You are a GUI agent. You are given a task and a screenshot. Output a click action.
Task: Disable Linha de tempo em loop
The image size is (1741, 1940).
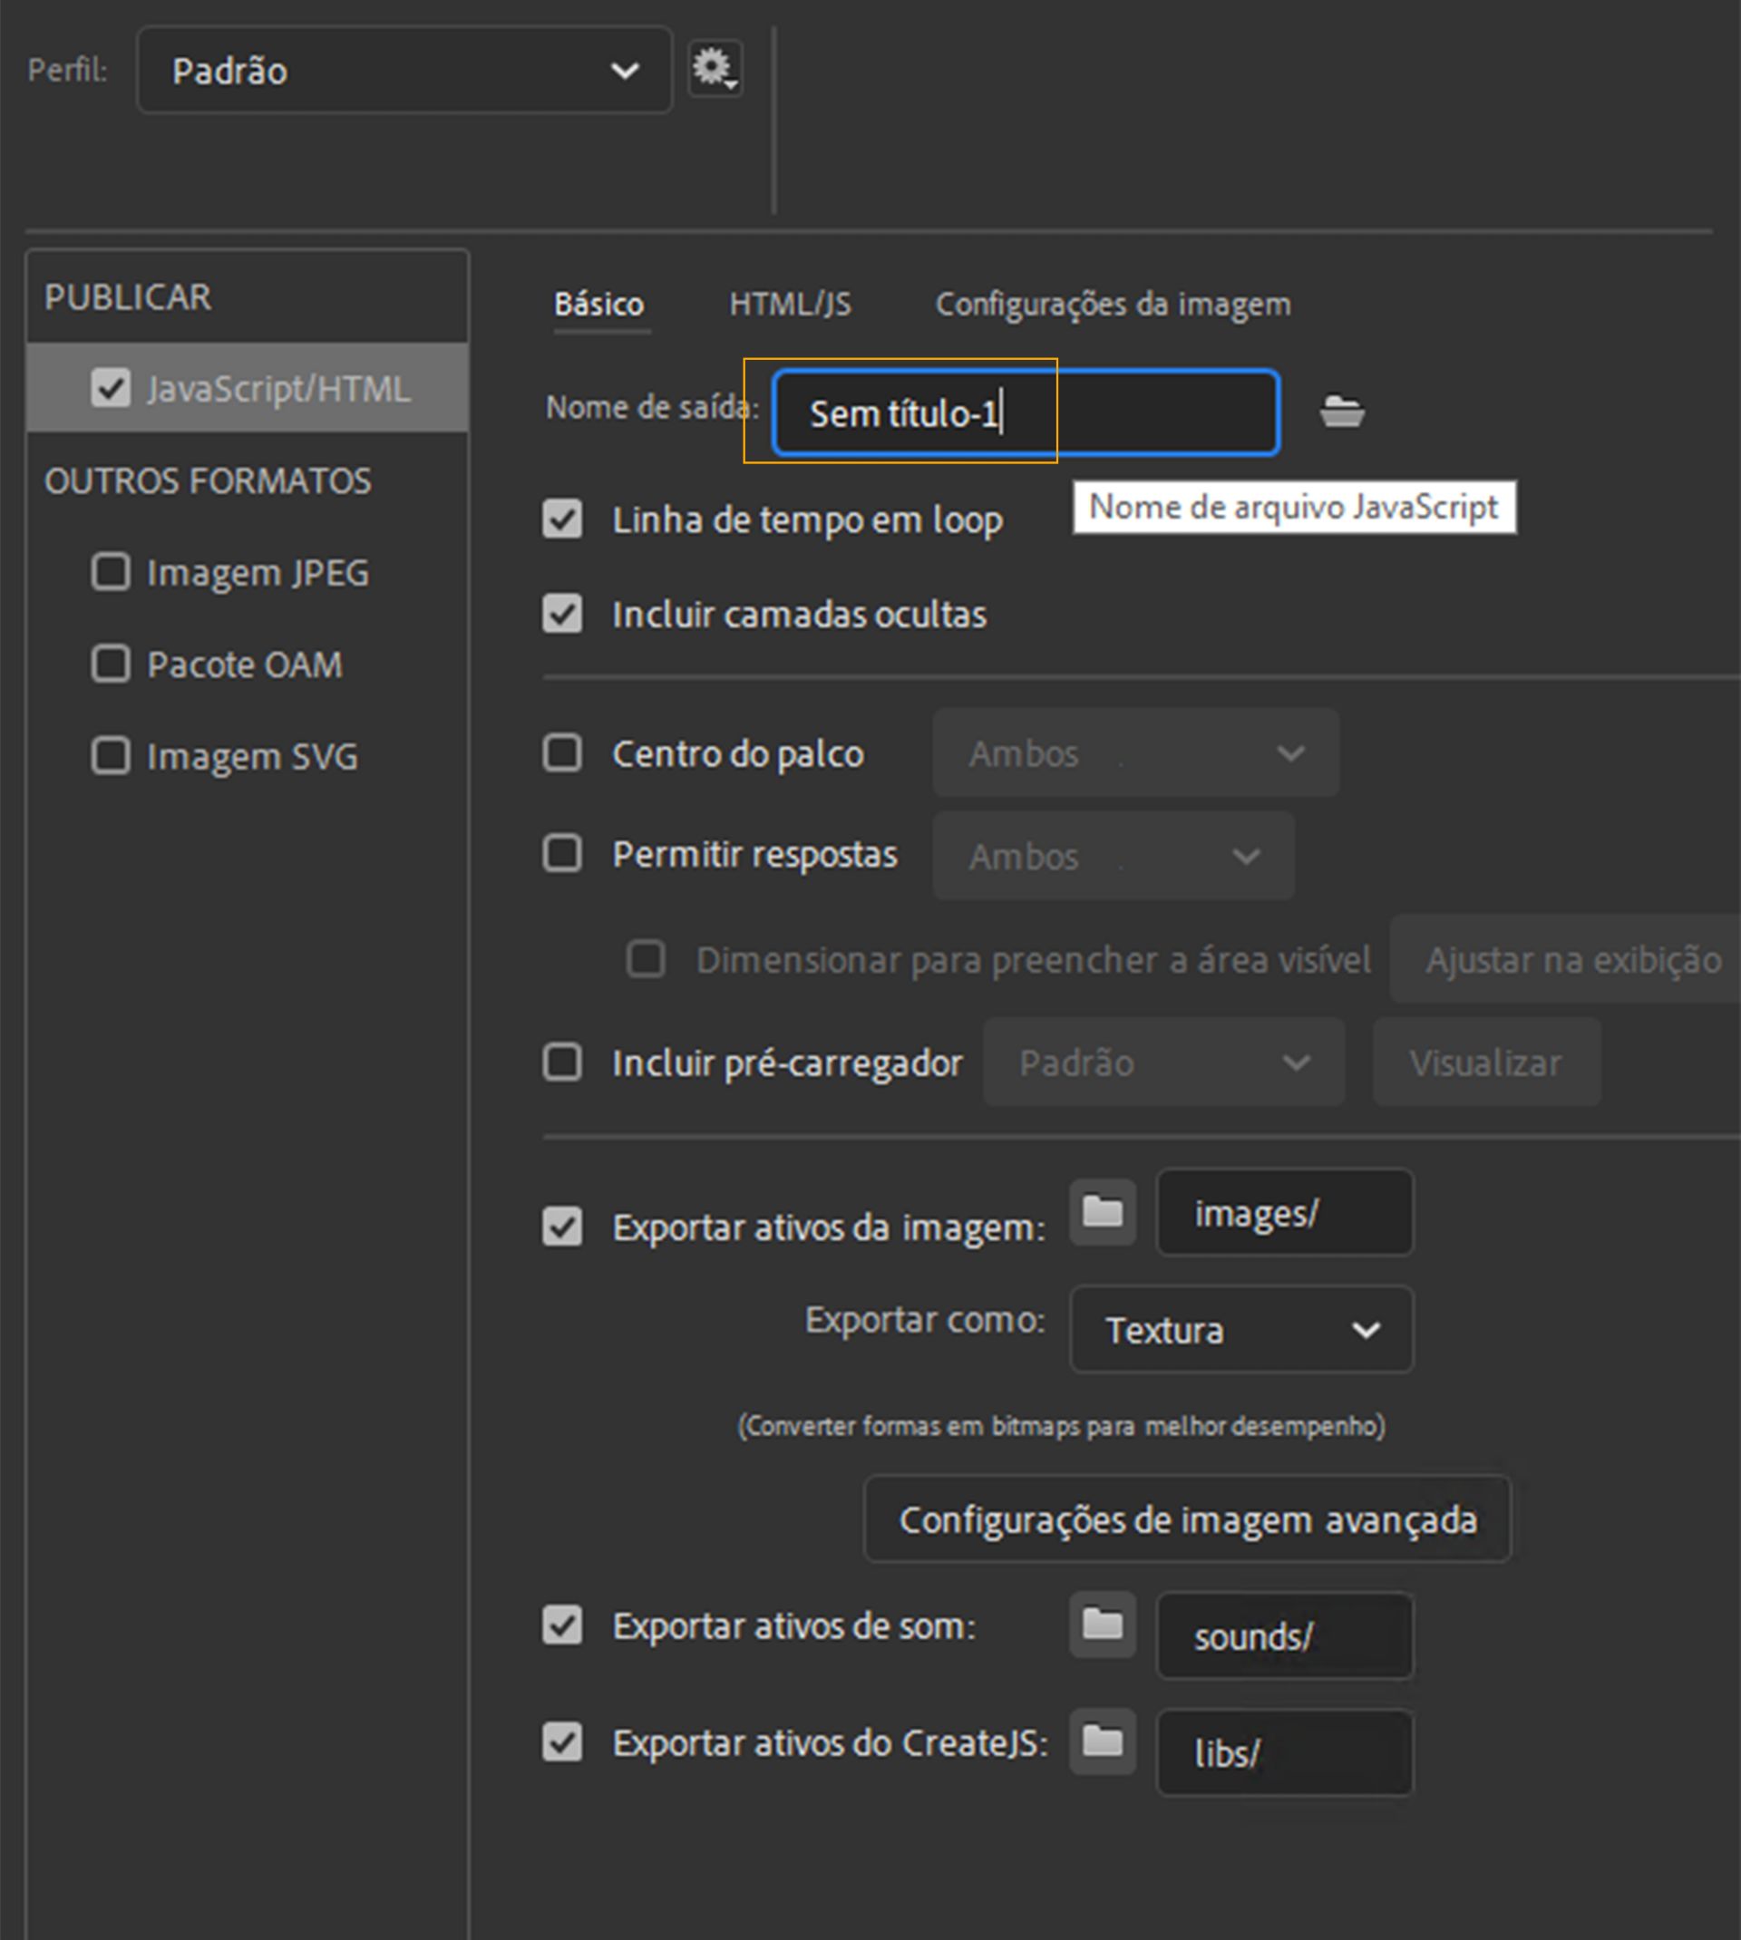tap(561, 519)
